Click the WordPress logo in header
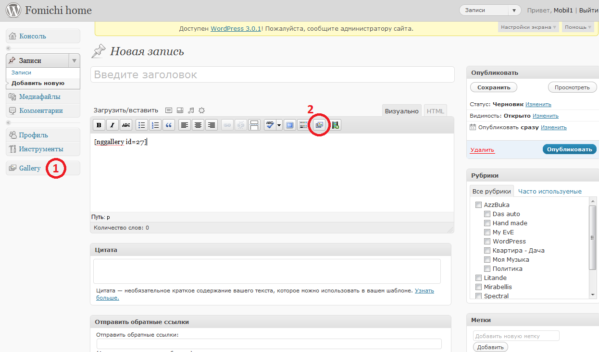This screenshot has width=599, height=352. [x=13, y=10]
